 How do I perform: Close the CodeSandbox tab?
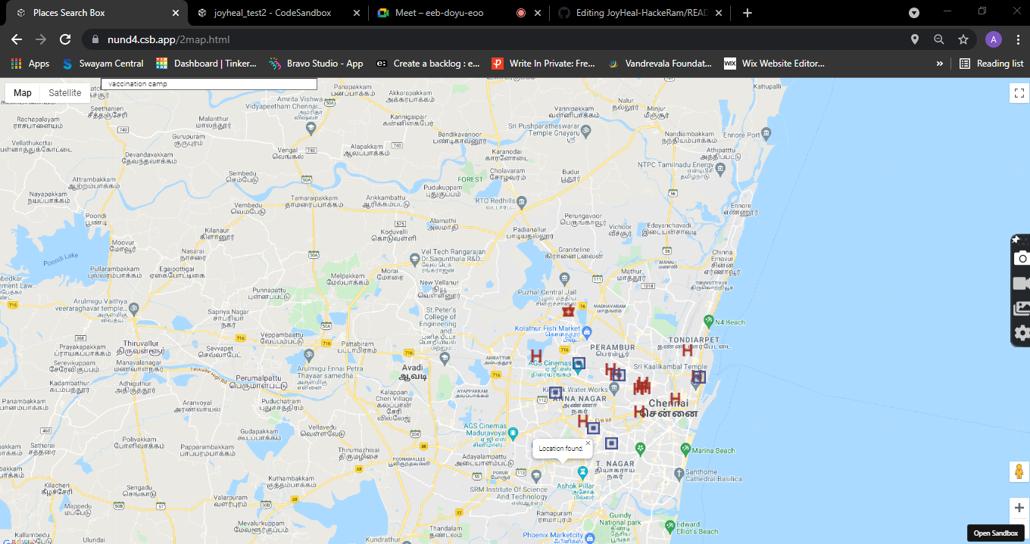click(357, 13)
